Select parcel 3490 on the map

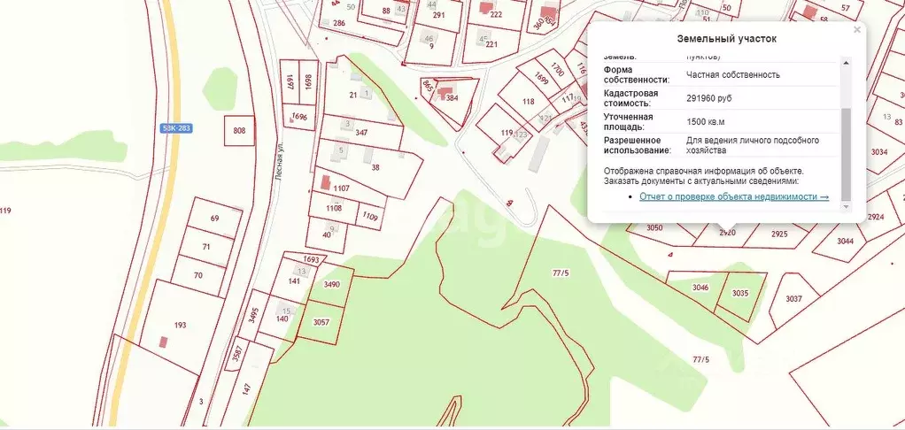point(331,284)
